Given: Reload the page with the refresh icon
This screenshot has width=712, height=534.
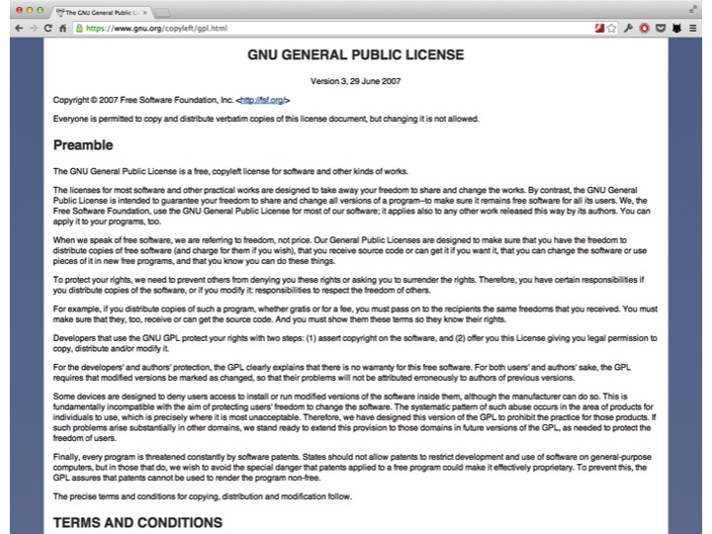Looking at the screenshot, I should click(x=47, y=28).
